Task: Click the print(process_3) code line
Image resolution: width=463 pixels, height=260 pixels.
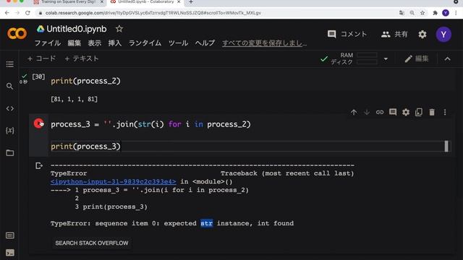Action: pos(85,146)
